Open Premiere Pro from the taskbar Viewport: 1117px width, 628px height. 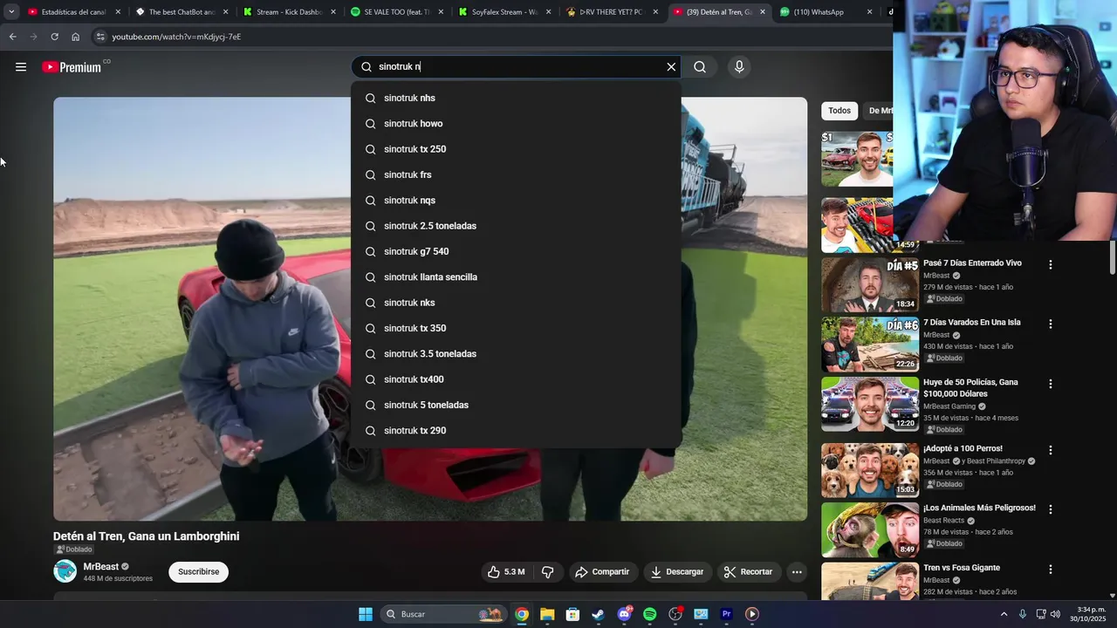tap(726, 614)
